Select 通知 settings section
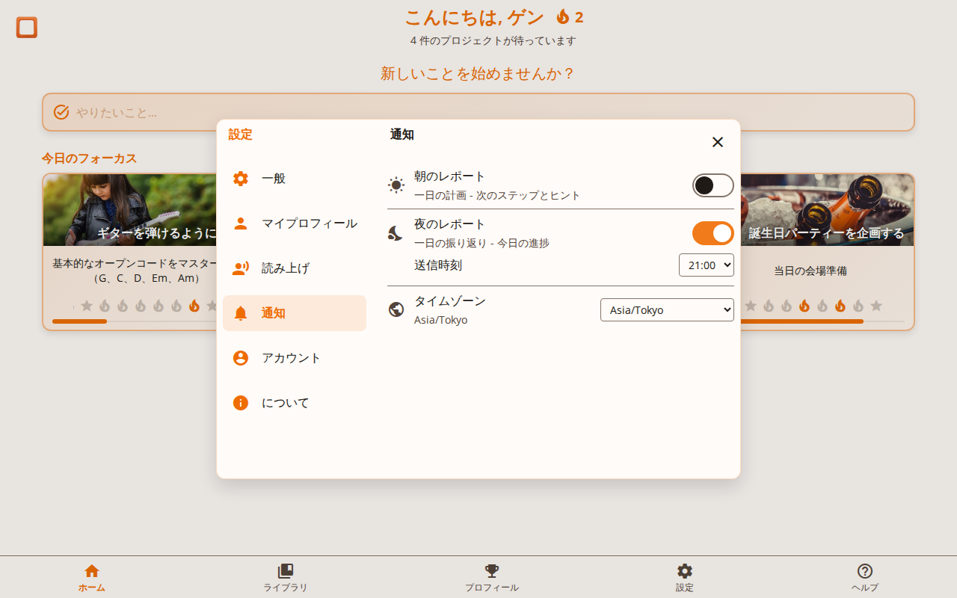The image size is (957, 598). 295,313
